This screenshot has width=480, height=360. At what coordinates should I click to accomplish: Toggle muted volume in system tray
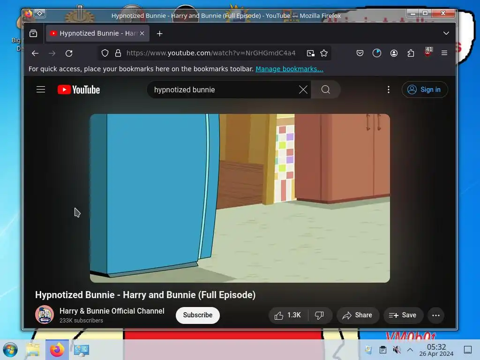click(397, 350)
